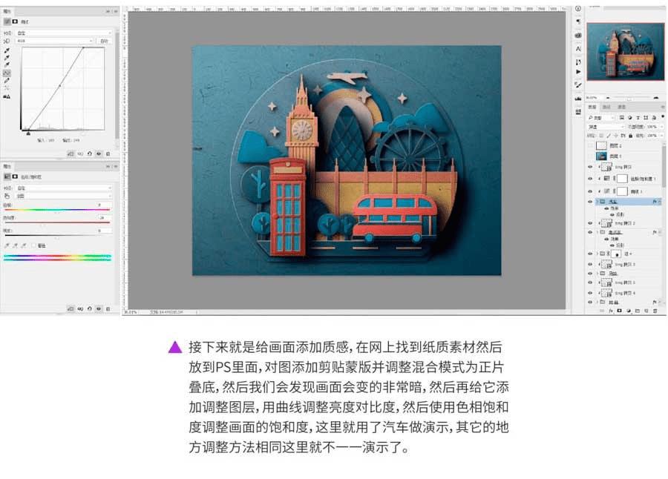Open the Curves RGB channel dropdown
Screen dimensions: 668x479
tap(54, 41)
